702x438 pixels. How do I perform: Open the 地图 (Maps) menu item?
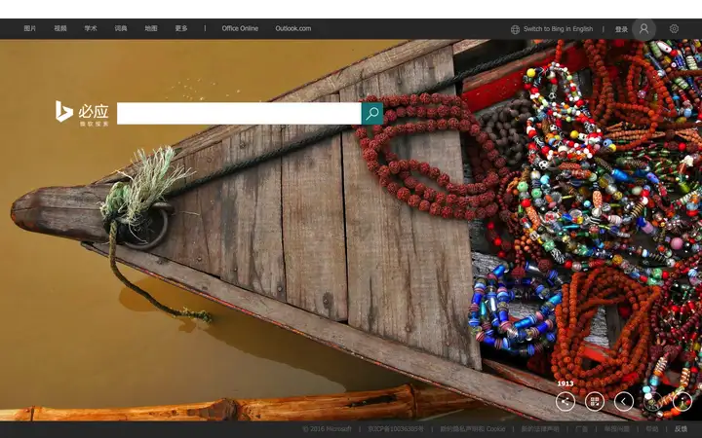[151, 28]
